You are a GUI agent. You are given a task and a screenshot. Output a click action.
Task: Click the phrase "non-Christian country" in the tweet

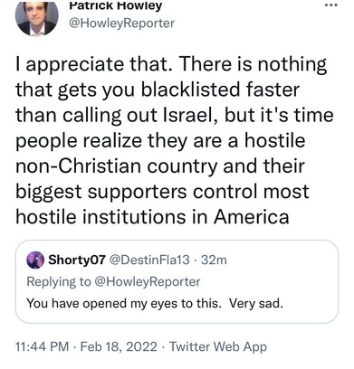(x=116, y=166)
